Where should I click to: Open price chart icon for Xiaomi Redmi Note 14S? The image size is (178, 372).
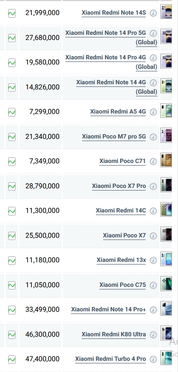click(12, 13)
